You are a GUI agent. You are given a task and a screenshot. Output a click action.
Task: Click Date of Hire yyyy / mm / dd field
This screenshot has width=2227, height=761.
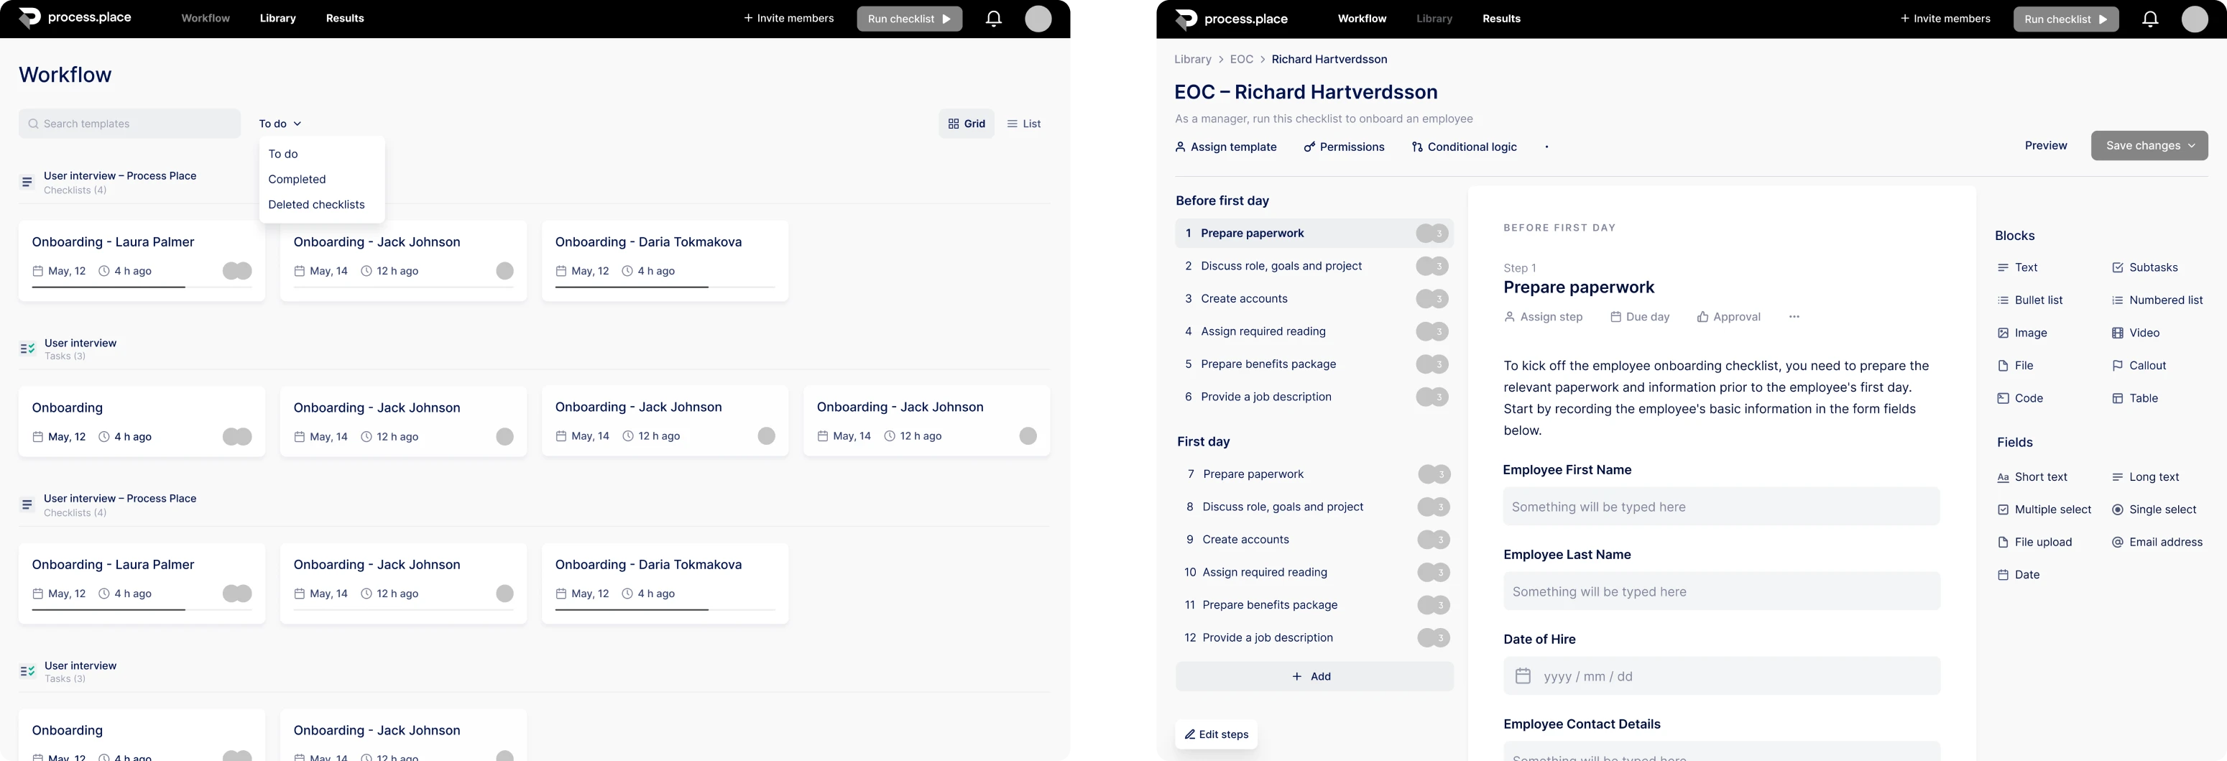1720,675
